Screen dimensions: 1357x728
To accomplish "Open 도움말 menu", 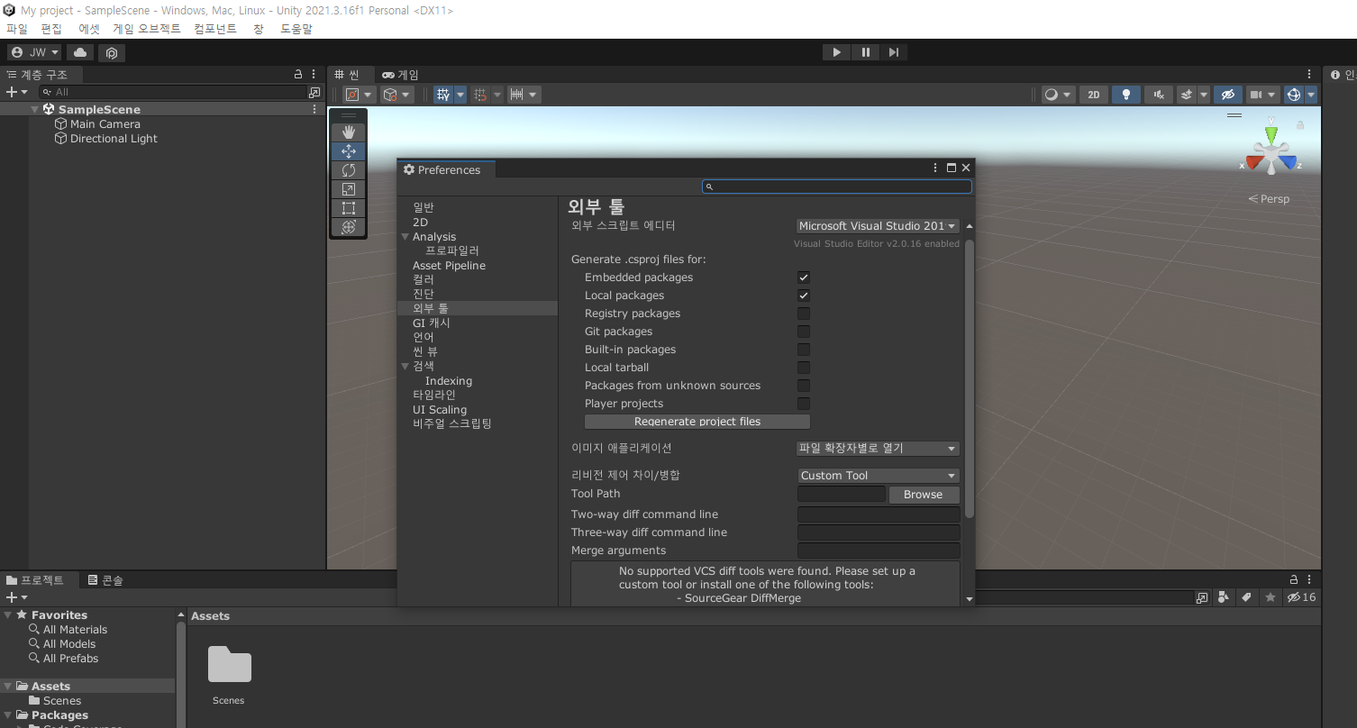I will [x=296, y=29].
